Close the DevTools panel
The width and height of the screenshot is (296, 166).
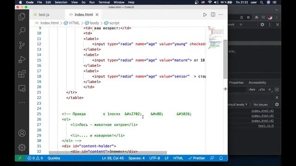[277, 24]
